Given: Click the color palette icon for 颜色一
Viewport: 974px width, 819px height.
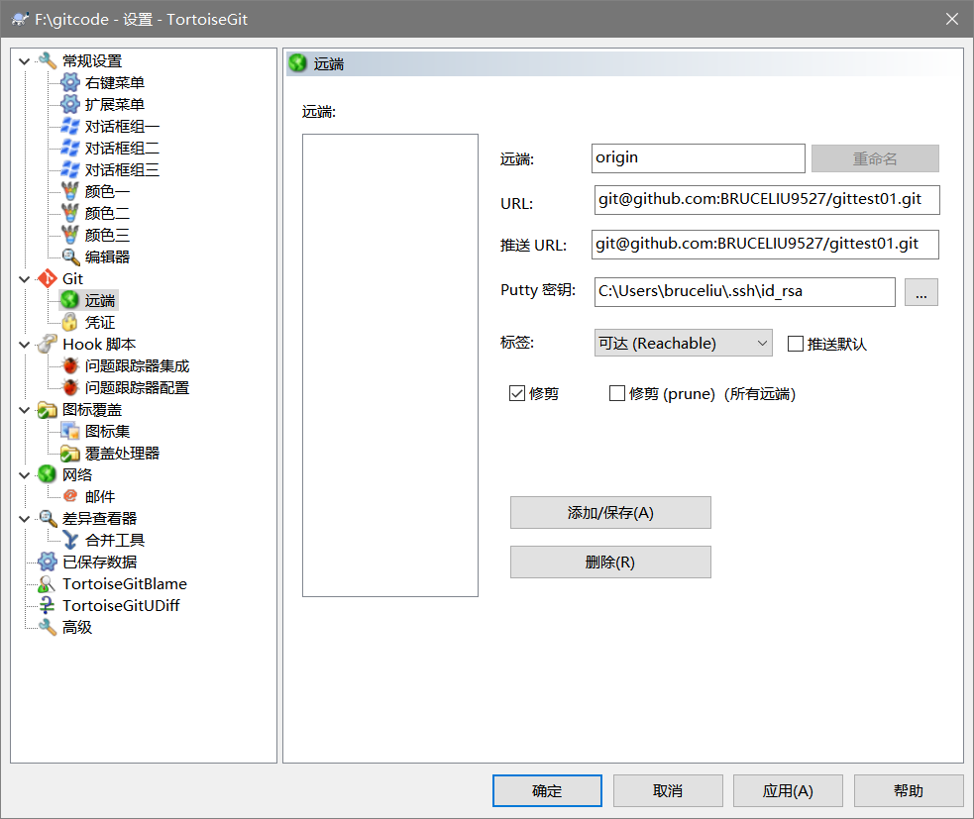Looking at the screenshot, I should click(x=70, y=191).
